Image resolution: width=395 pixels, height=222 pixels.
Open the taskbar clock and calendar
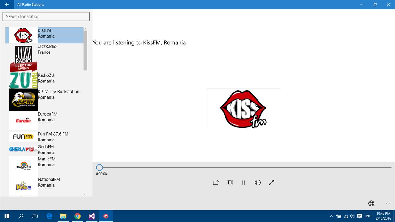[x=383, y=216]
